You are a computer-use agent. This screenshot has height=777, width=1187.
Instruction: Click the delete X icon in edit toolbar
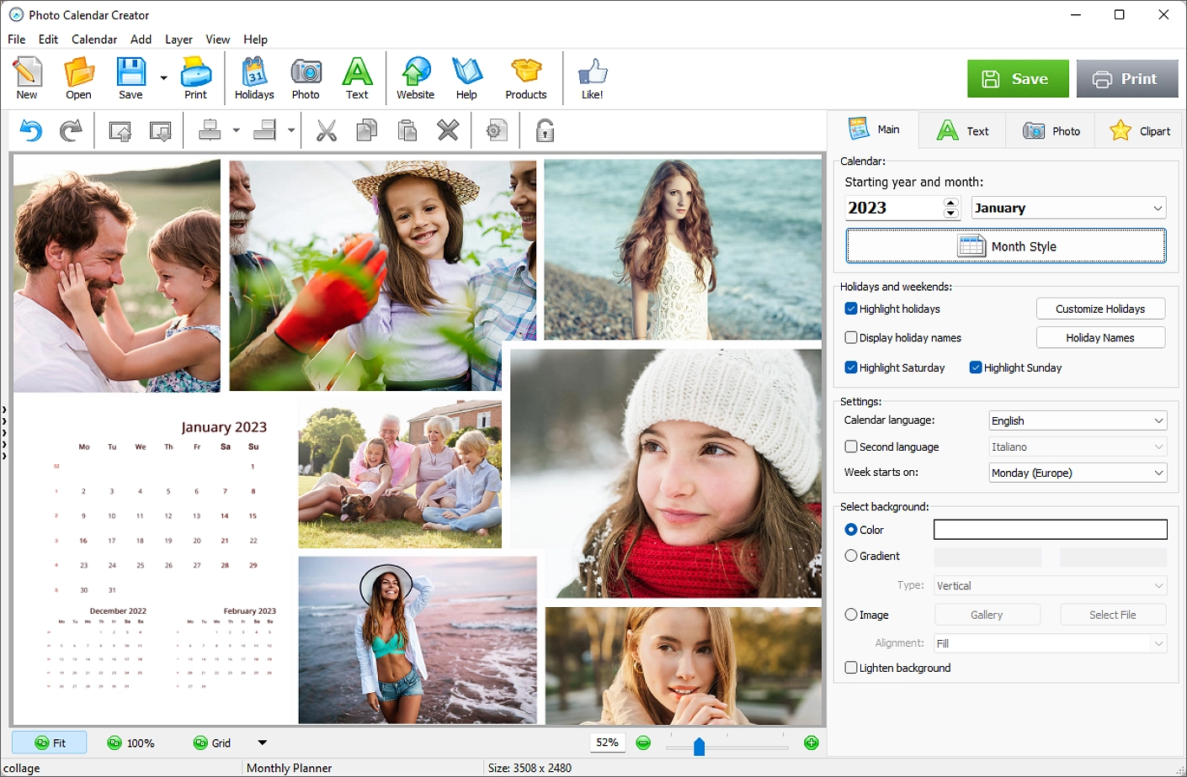click(x=448, y=131)
